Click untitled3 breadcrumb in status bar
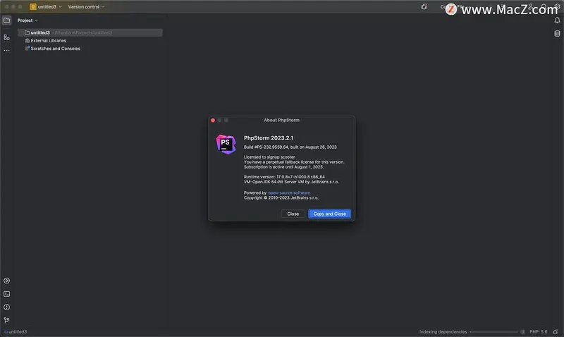The image size is (564, 337). 16,331
